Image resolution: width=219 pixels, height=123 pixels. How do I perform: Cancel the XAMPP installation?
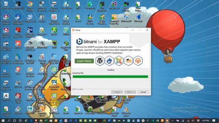pos(143,92)
